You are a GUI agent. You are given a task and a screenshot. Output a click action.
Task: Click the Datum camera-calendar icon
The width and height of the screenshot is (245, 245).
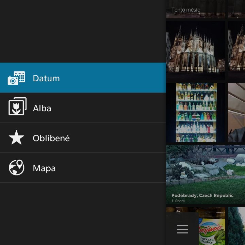tap(16, 78)
